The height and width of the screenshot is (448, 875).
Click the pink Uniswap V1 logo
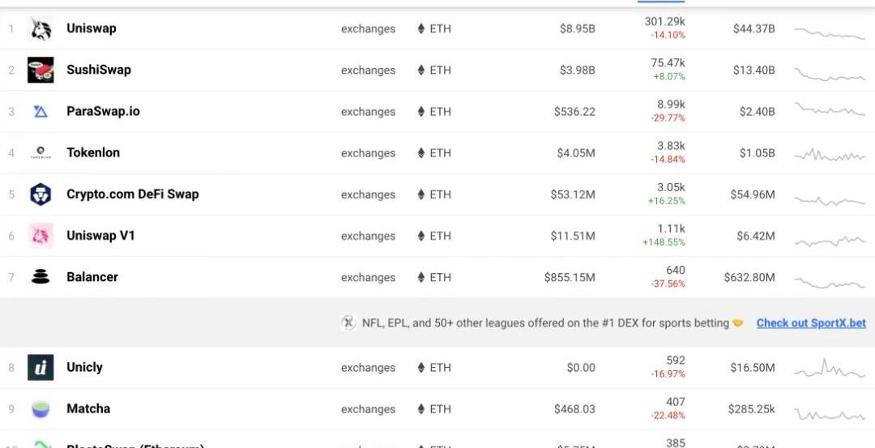coord(41,236)
